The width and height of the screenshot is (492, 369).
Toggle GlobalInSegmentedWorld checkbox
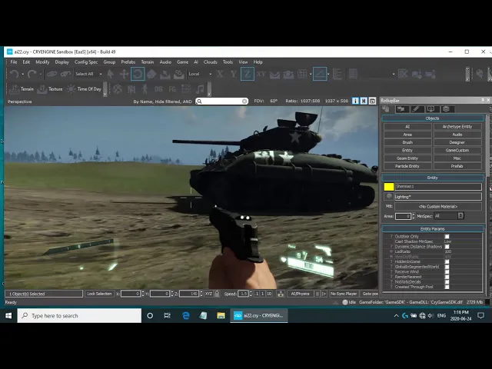tap(447, 267)
